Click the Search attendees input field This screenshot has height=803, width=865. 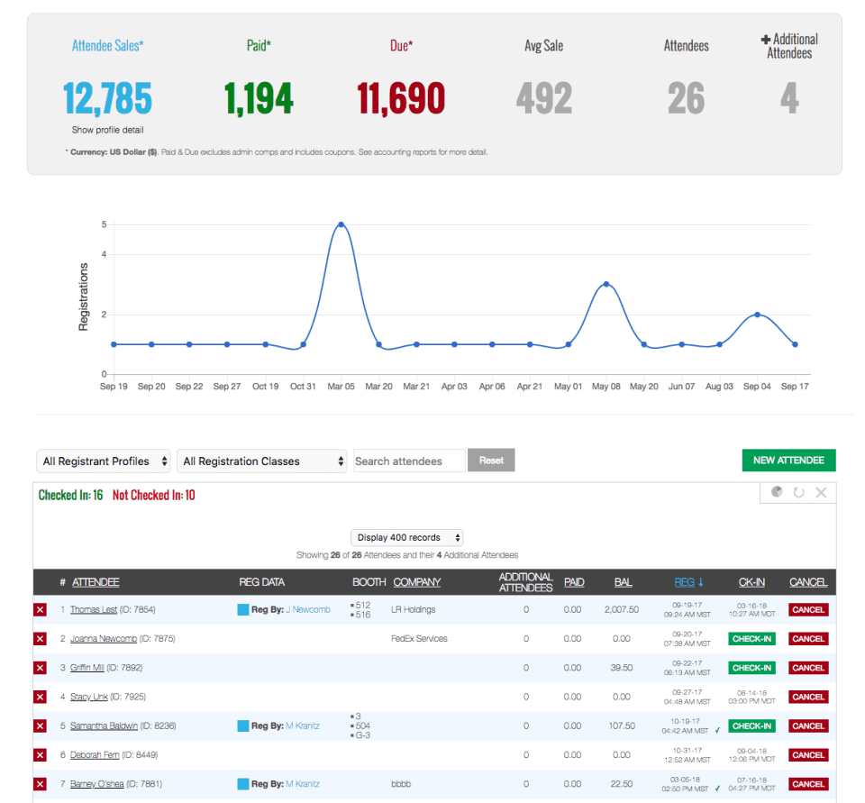pos(409,461)
